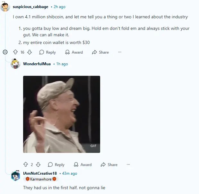The image size is (199, 194).
Task: Open more options for suspicious_cabbage's comment
Action: coord(120,52)
